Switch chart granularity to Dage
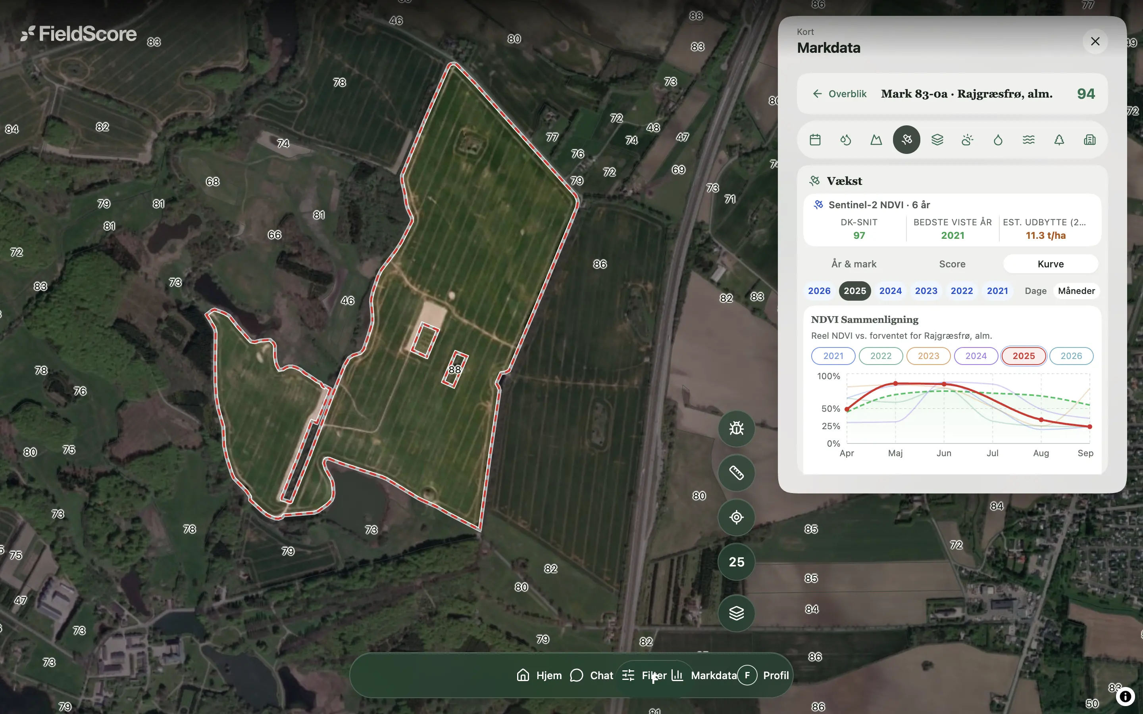 (x=1035, y=291)
